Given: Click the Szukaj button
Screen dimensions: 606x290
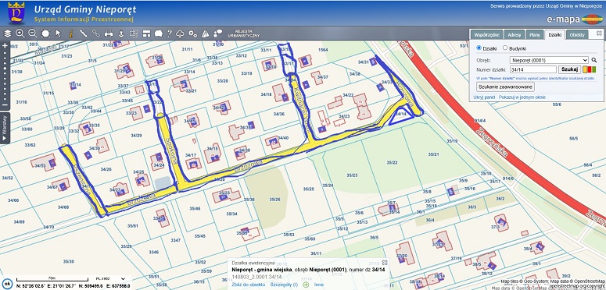Looking at the screenshot, I should (570, 69).
